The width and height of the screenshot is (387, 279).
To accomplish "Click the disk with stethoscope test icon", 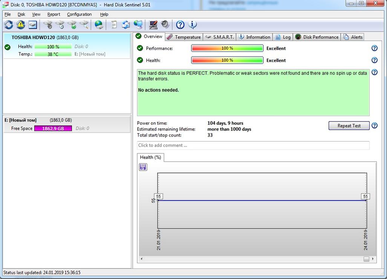I will (x=48, y=24).
